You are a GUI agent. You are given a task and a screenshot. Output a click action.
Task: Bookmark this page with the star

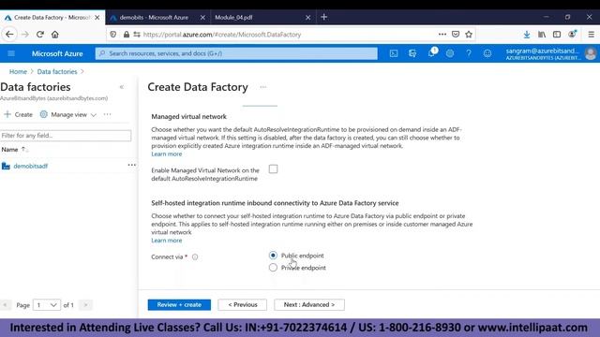point(469,35)
